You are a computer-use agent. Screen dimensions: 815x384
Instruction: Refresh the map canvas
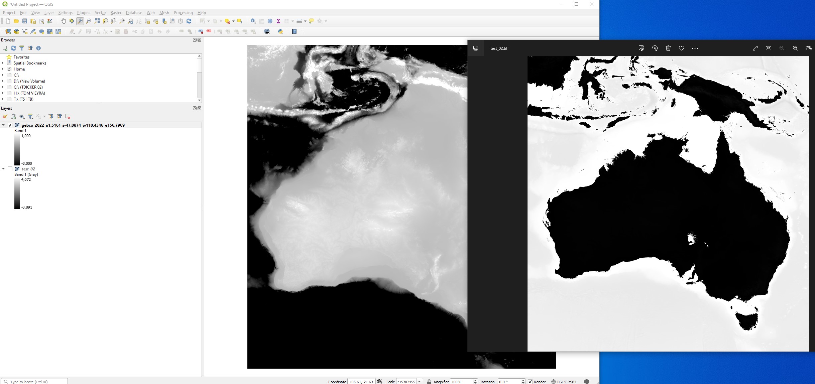tap(189, 21)
